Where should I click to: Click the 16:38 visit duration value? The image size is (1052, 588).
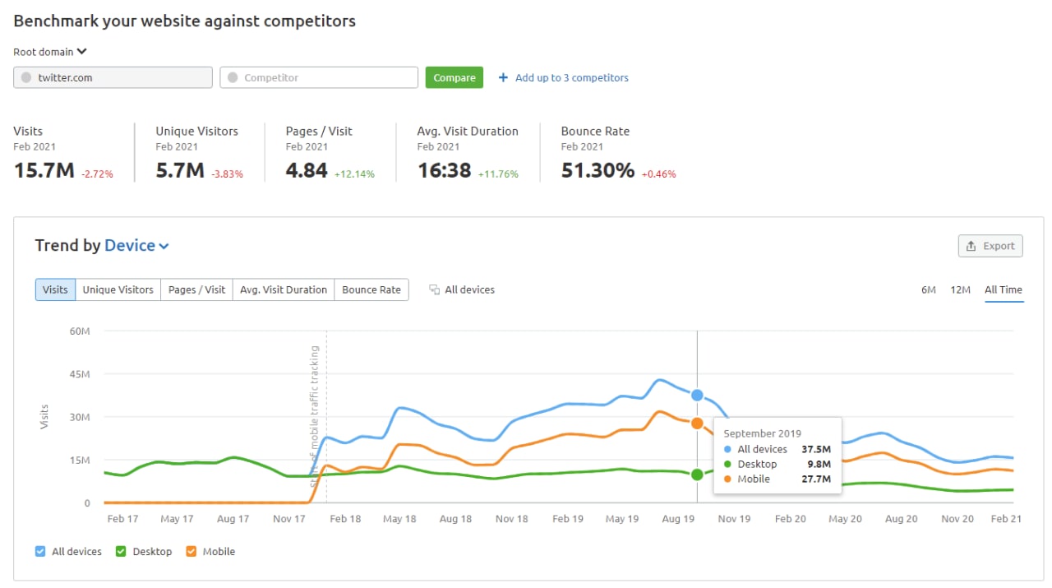coord(444,170)
